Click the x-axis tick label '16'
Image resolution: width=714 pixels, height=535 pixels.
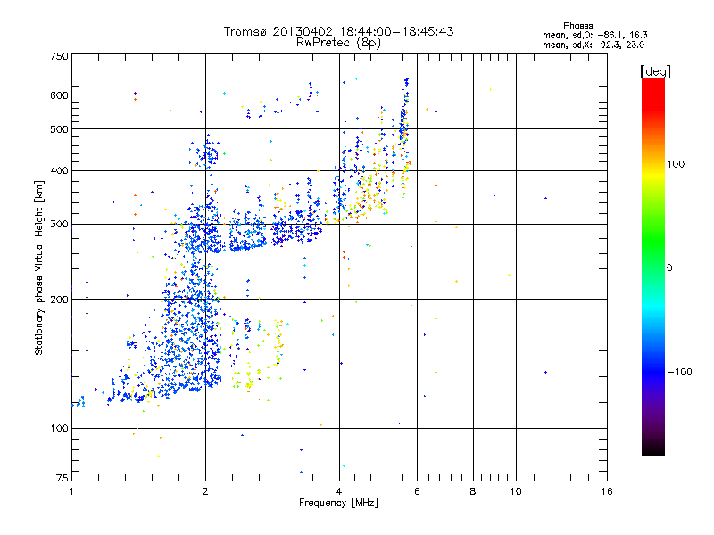point(607,491)
